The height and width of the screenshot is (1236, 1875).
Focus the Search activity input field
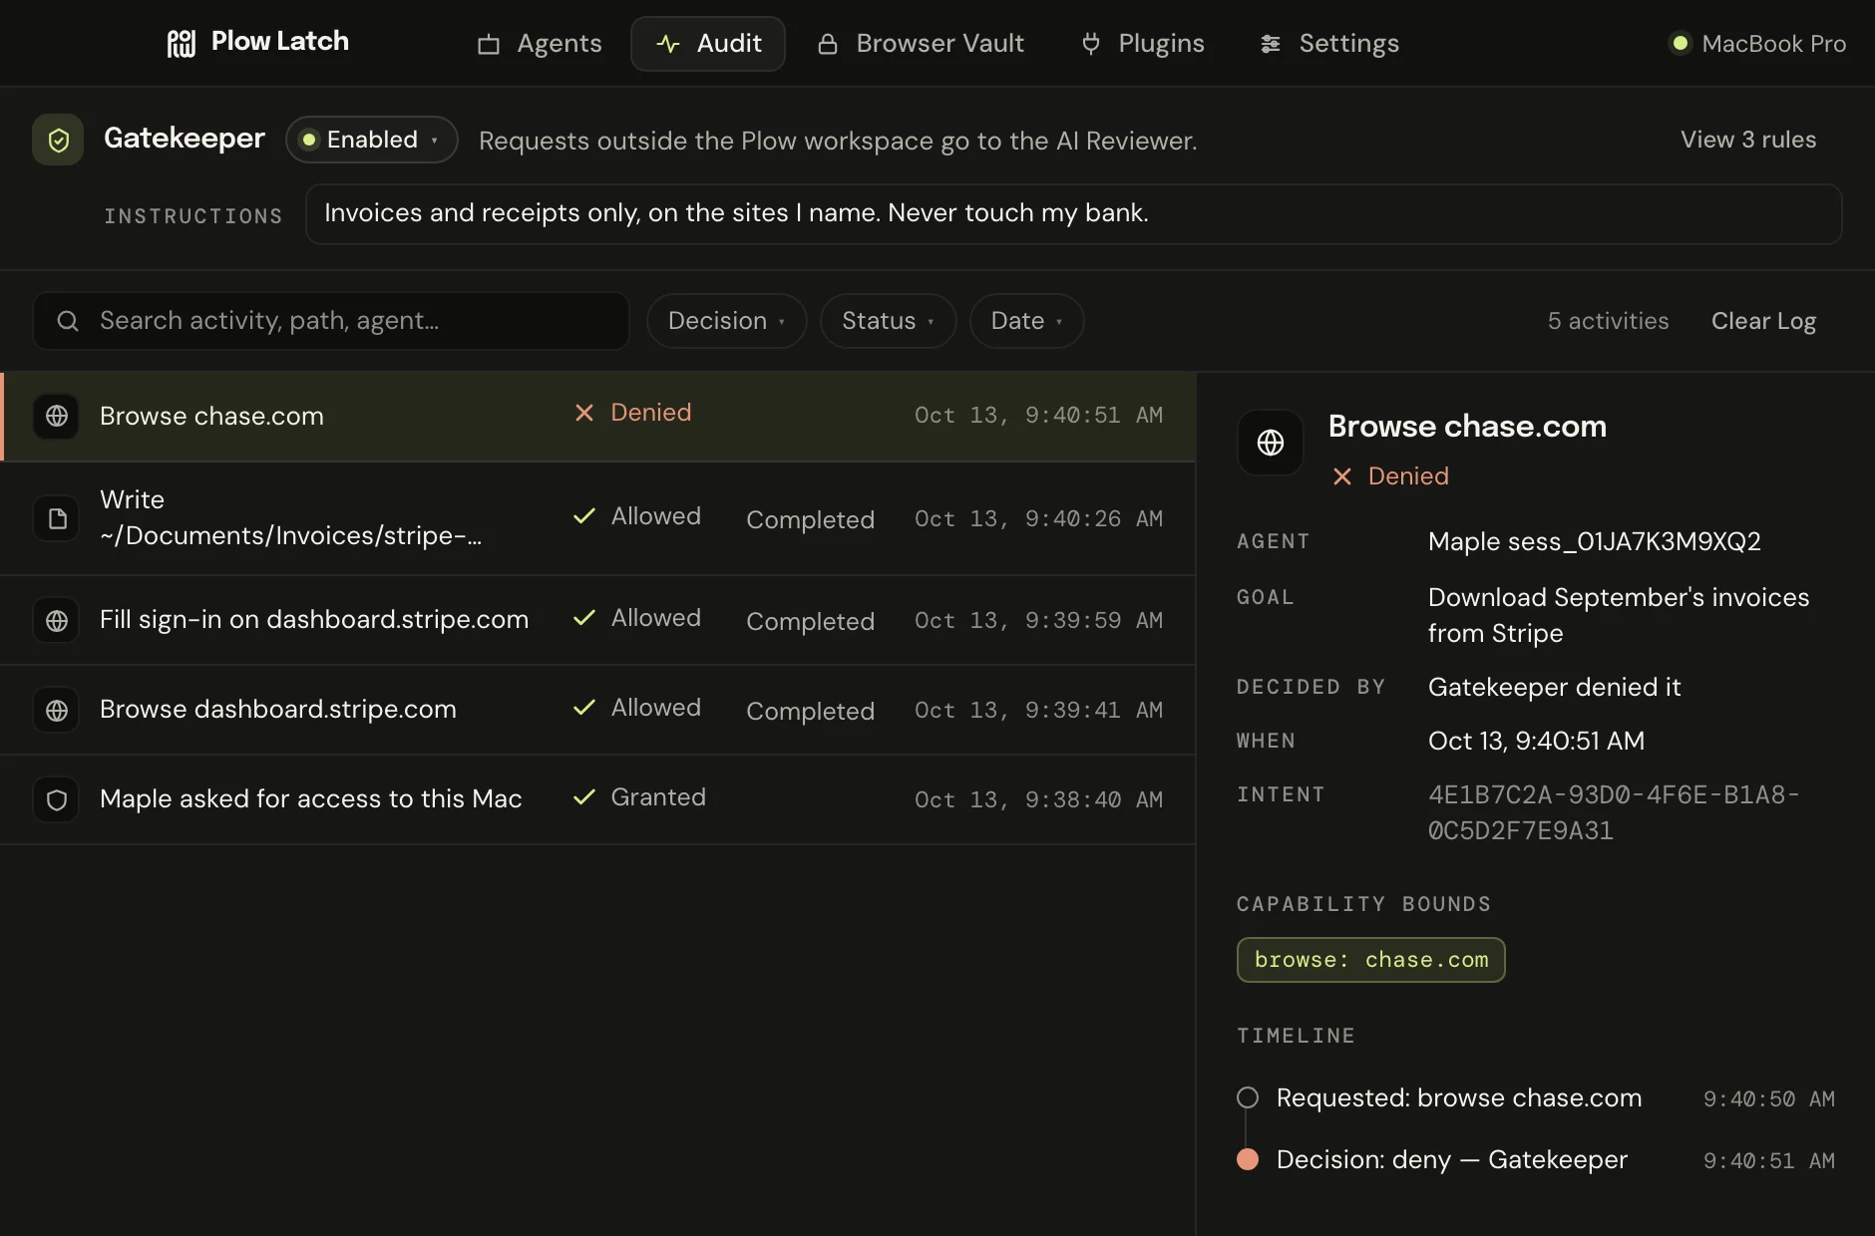(331, 321)
